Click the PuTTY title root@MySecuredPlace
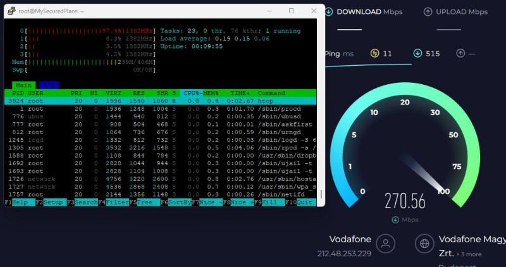 pyautogui.click(x=51, y=11)
